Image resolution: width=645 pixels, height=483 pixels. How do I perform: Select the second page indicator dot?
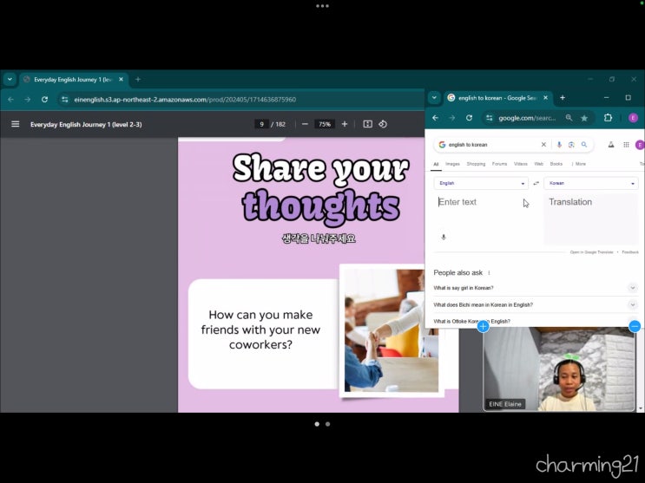point(328,424)
